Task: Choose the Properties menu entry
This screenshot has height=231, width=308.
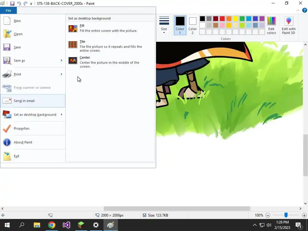Action: point(33,128)
